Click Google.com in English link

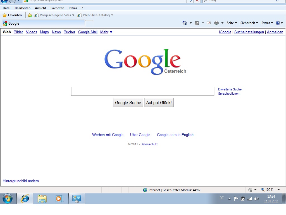pyautogui.click(x=175, y=135)
